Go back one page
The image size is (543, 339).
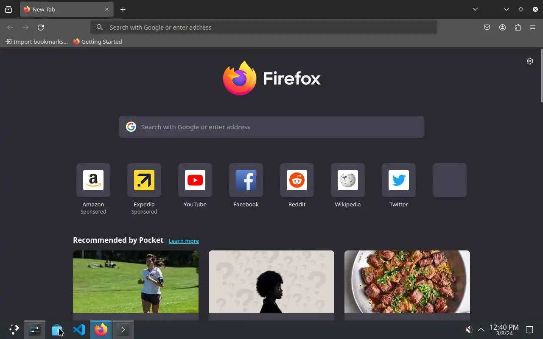coord(10,27)
